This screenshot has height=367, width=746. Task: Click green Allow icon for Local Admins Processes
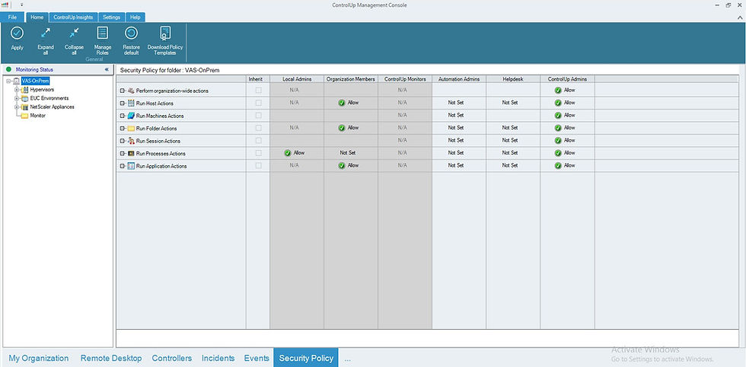point(288,153)
